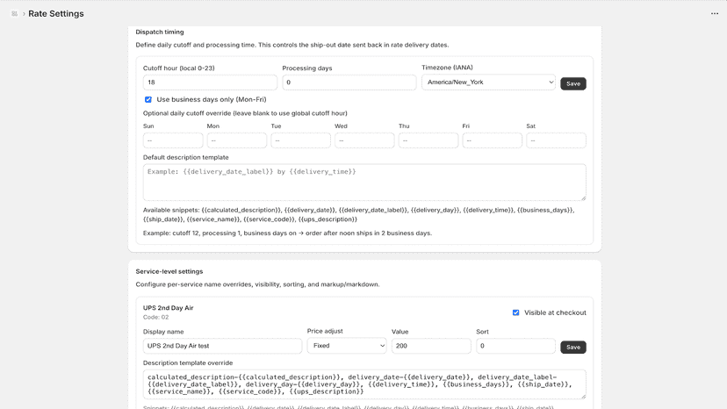Open the app icon in breadcrumb

coord(14,14)
